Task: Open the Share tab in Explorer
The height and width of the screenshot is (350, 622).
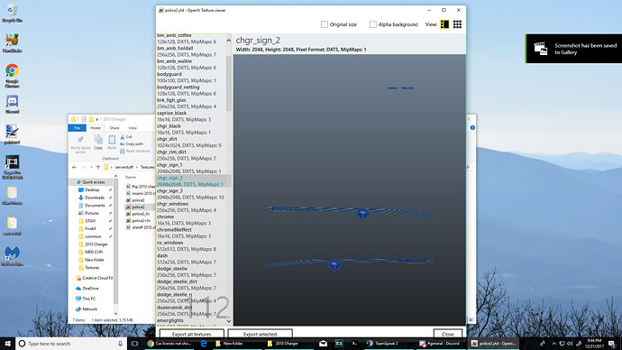Action: click(114, 128)
